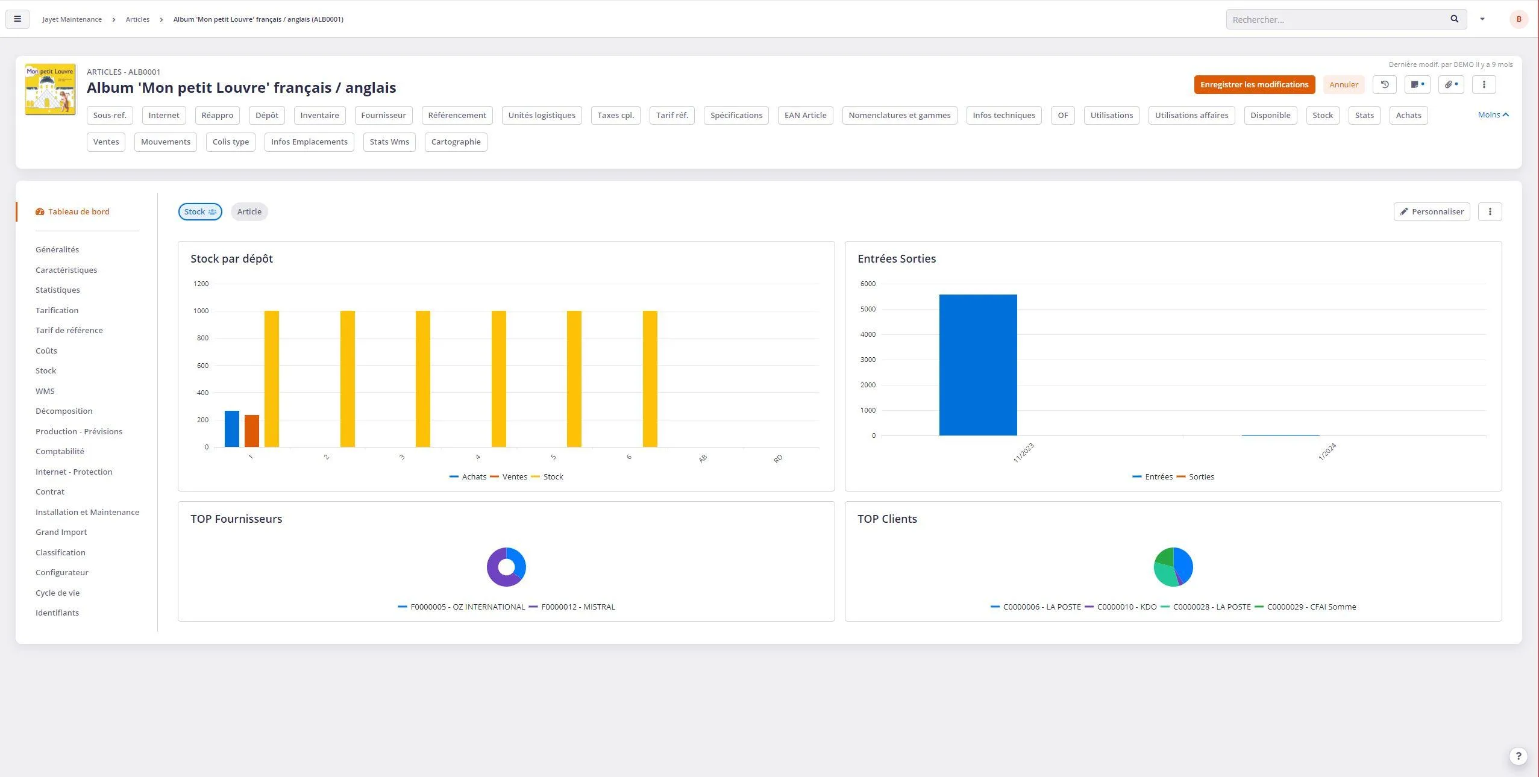Open article header three-dots menu

1484,85
